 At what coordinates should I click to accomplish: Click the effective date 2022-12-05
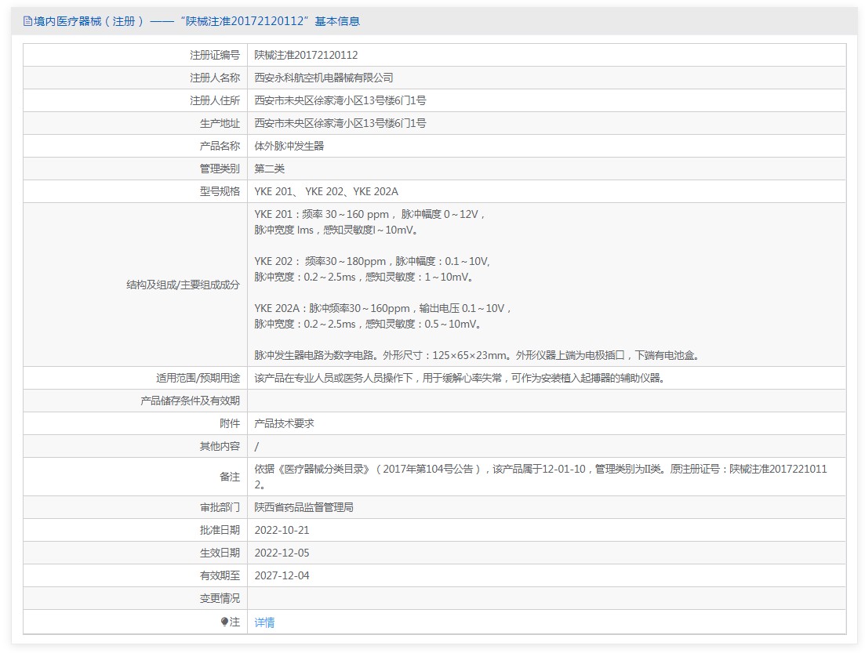point(282,553)
